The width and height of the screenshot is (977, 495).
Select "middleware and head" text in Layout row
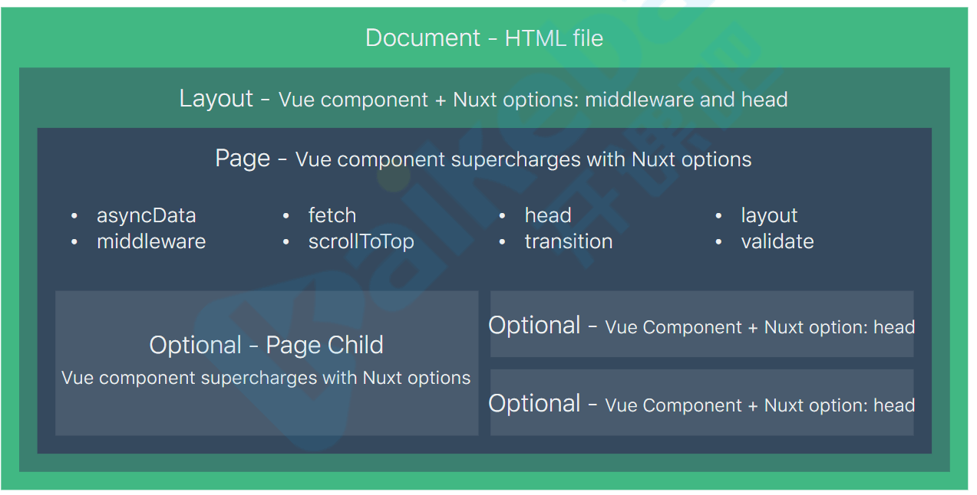pyautogui.click(x=686, y=100)
